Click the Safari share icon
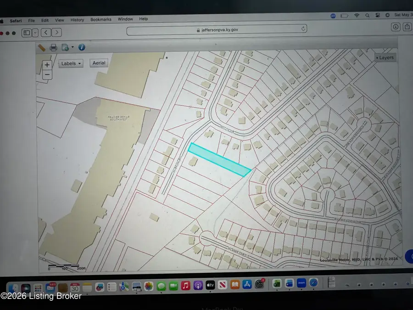This screenshot has height=310, width=413. pos(407,27)
